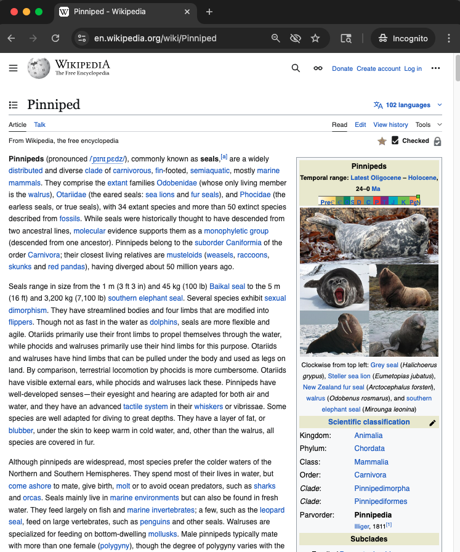The height and width of the screenshot is (552, 460).
Task: Expand the 102 languages dropdown
Action: click(408, 105)
